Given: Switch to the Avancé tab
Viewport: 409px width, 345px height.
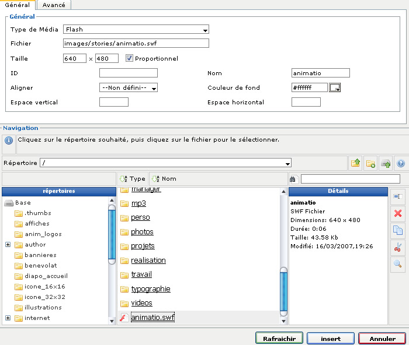Looking at the screenshot, I should pos(54,5).
